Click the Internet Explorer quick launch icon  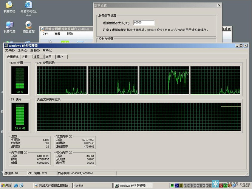click(x=16, y=185)
